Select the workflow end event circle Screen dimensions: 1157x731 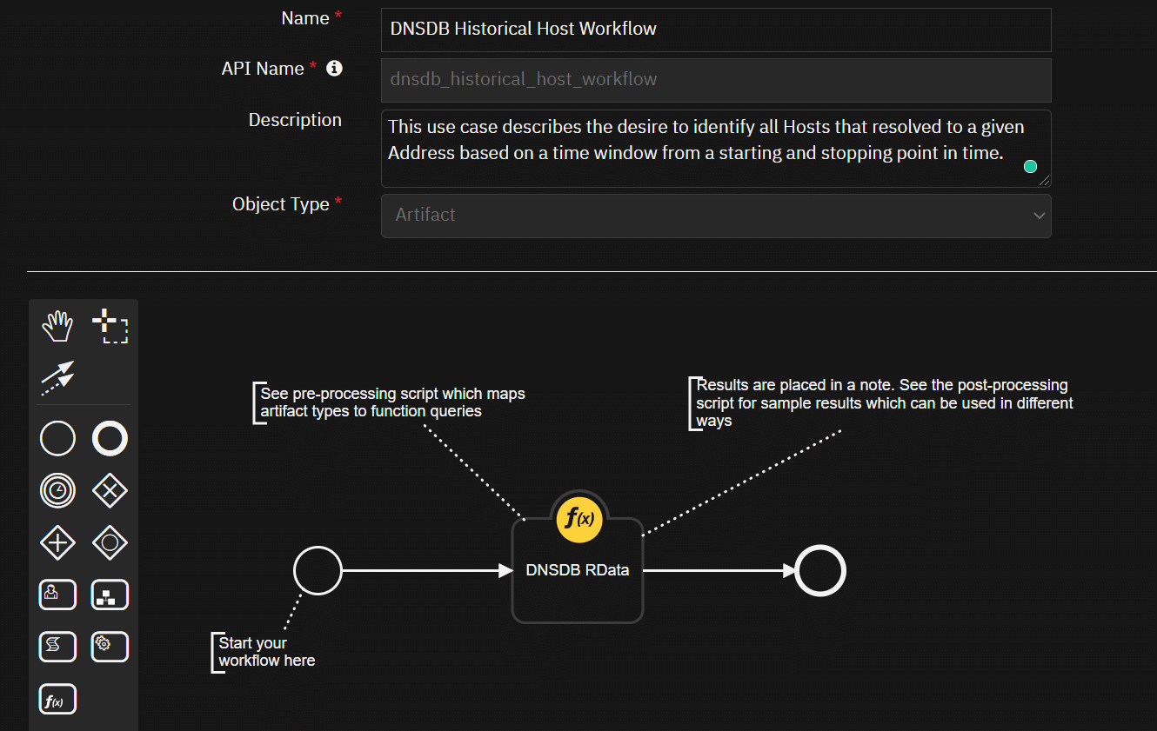(821, 571)
